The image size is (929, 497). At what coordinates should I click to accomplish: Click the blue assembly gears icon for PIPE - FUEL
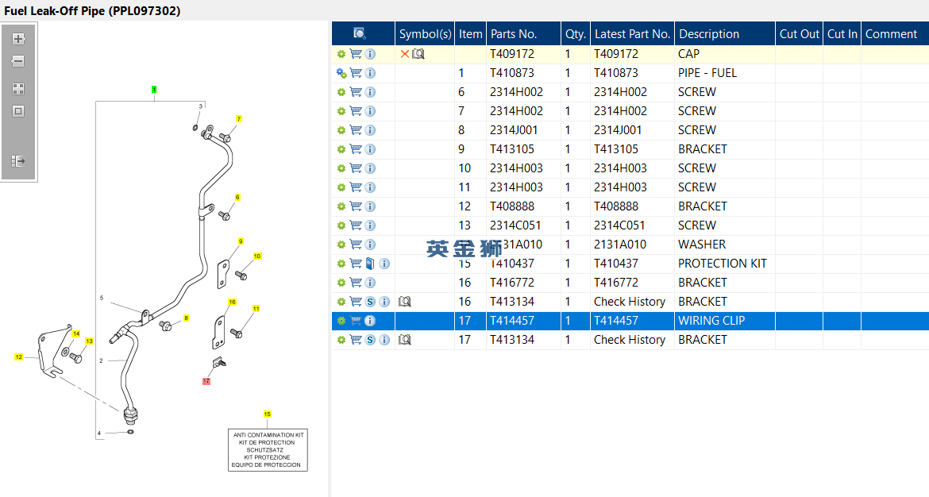click(341, 73)
